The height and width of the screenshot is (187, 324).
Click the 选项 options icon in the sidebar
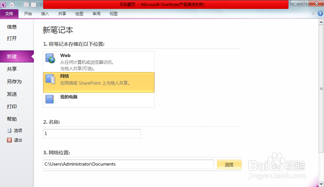click(10, 130)
